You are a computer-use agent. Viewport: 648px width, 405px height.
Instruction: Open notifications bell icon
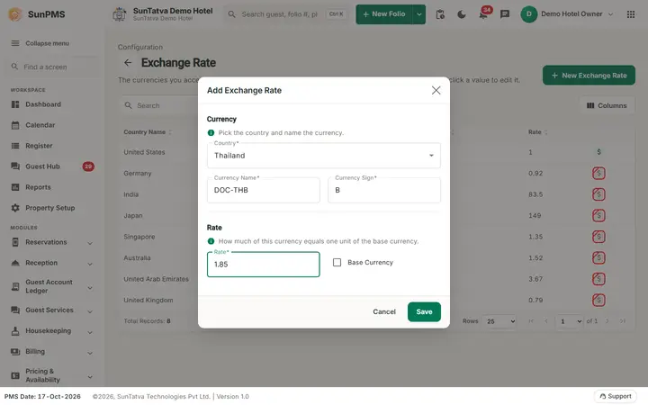click(483, 14)
